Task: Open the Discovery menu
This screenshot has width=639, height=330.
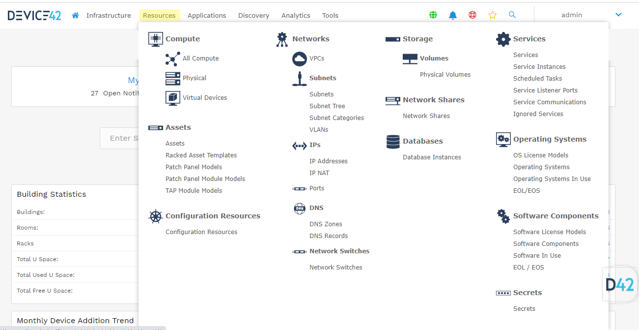Action: (x=253, y=15)
